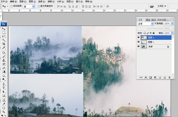The image size is (178, 117).
Task: Click the link layers icon in Layers panel
Action: pyautogui.click(x=141, y=77)
